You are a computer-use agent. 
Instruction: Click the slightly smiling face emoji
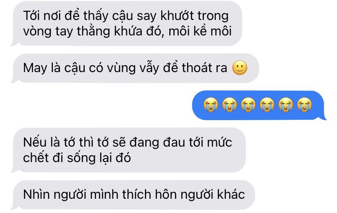(240, 68)
